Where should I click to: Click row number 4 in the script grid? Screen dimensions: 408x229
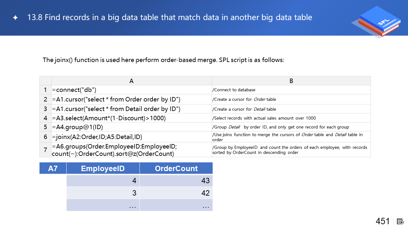coord(45,118)
